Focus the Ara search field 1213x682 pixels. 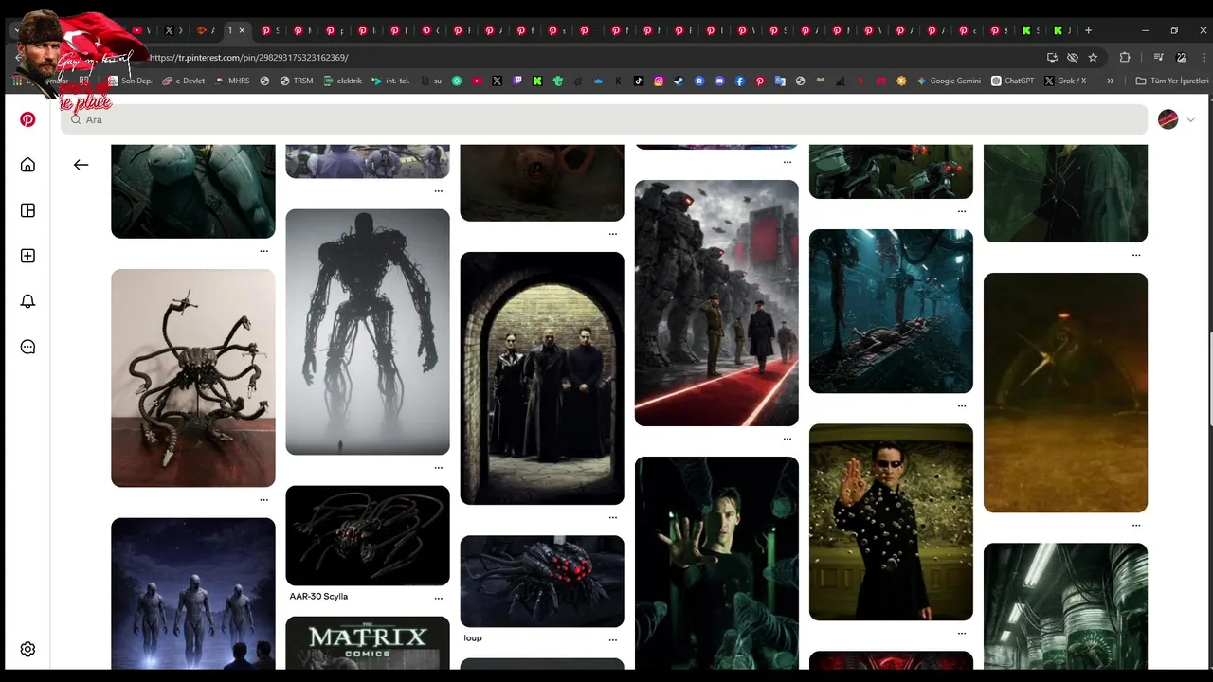tap(604, 119)
